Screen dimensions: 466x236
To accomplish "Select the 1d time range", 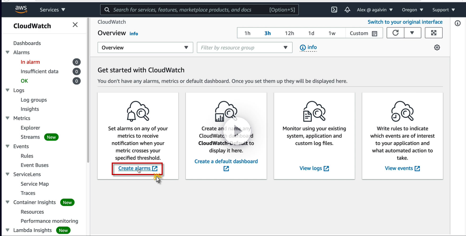I will coord(311,33).
